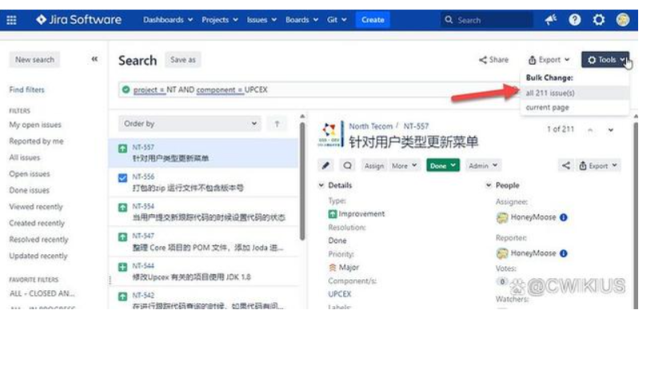Open the app switcher grid icon
The image size is (663, 370).
tap(11, 20)
